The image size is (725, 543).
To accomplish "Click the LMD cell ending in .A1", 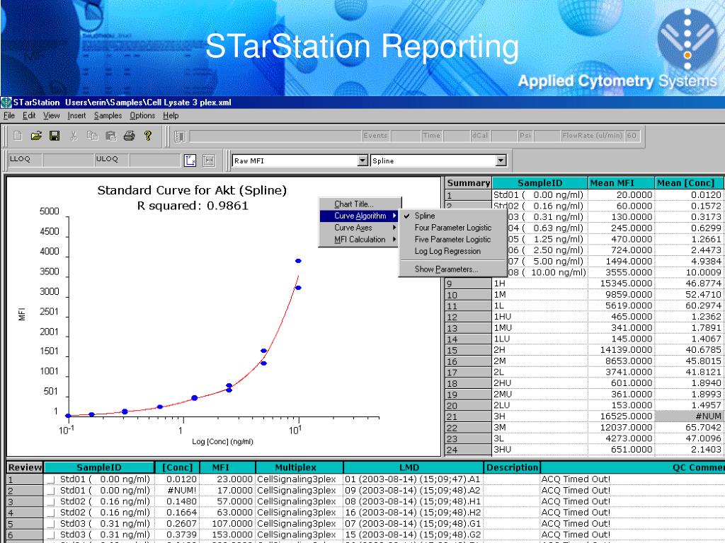I will click(x=413, y=479).
